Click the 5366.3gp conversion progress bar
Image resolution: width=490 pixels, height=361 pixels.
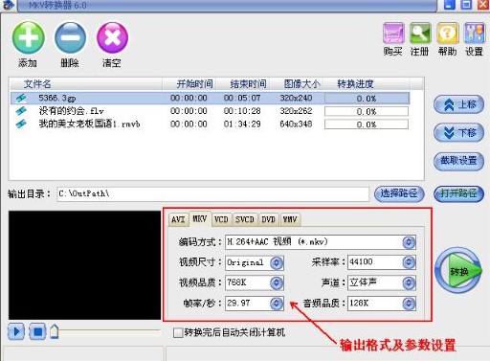point(367,99)
